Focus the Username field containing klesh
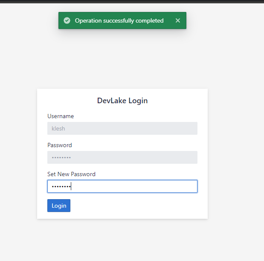The height and width of the screenshot is (261, 264). (x=122, y=128)
